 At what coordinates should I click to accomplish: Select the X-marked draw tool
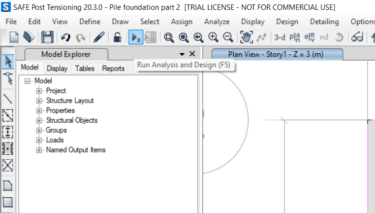(8, 165)
